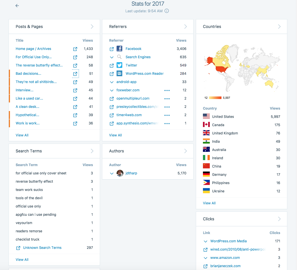Click the info icon next to last update time
Screen dimensions: 297x270
pos(166,11)
